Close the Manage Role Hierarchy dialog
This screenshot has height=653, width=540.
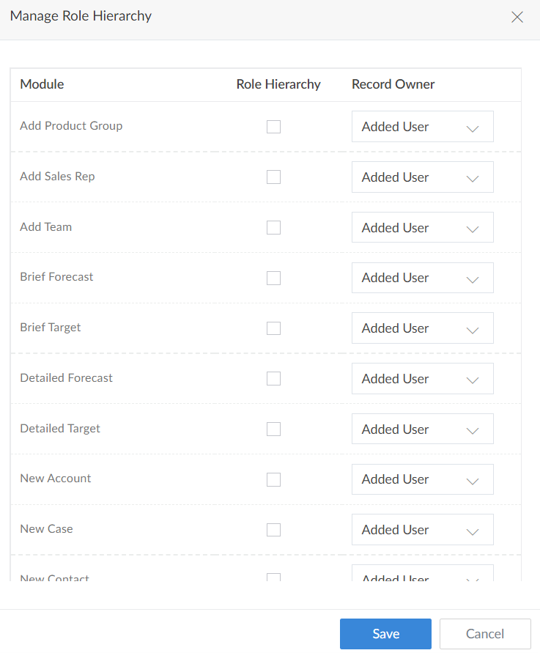coord(517,17)
